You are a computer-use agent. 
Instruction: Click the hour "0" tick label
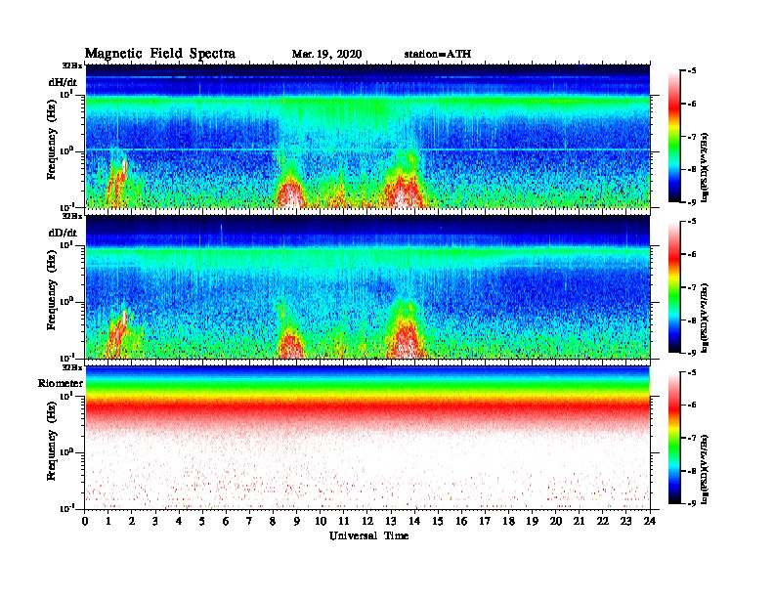click(85, 522)
